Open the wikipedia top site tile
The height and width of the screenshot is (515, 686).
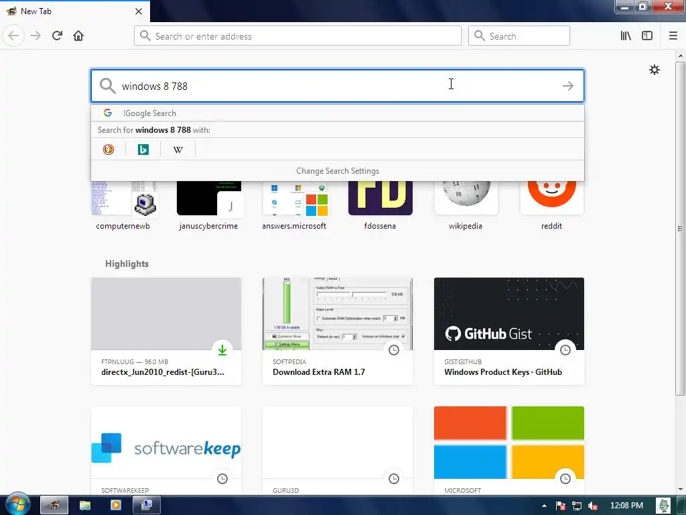point(466,206)
